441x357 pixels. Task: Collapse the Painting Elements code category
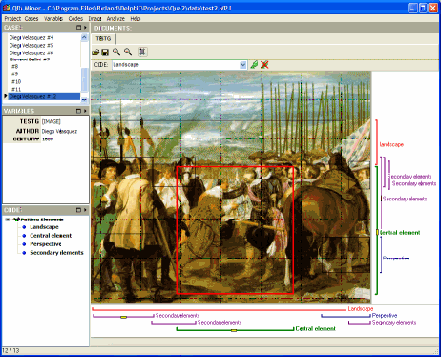pos(8,219)
